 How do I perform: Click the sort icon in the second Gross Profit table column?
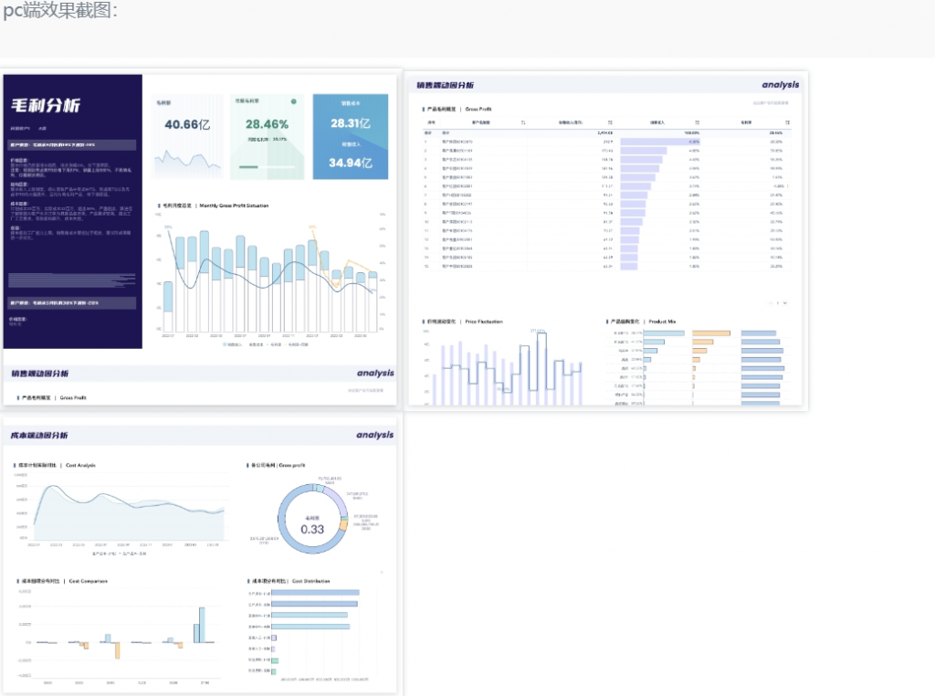610,122
